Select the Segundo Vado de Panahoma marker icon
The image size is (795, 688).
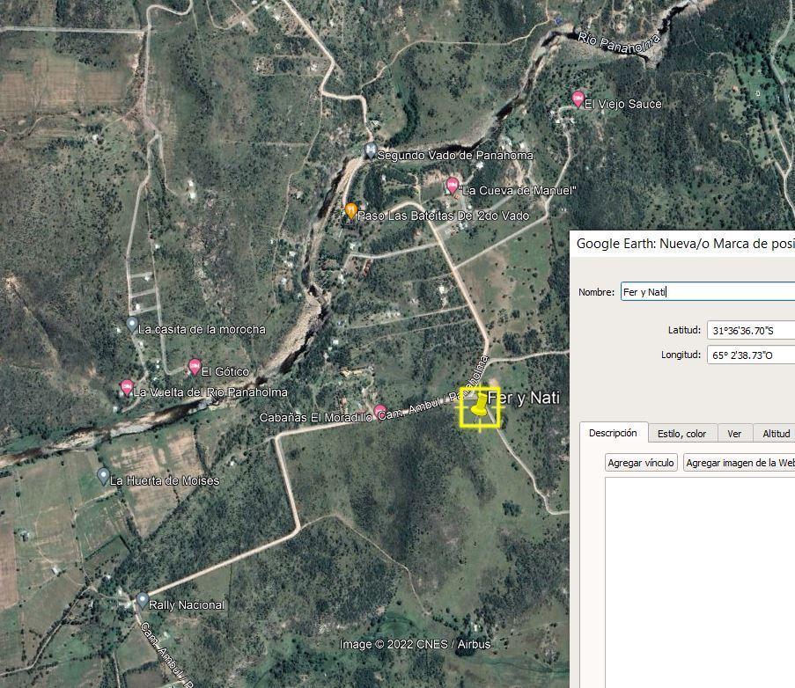pyautogui.click(x=371, y=151)
